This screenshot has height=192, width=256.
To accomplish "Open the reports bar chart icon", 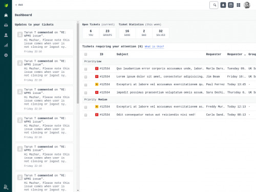I will click(6, 45).
